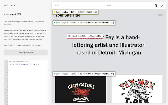The width and height of the screenshot is (168, 105).
Task: Expand preview with the arrow icon
Action: [x=162, y=6]
